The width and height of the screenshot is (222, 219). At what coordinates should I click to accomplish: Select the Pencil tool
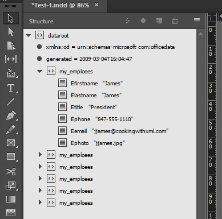(x=11, y=129)
